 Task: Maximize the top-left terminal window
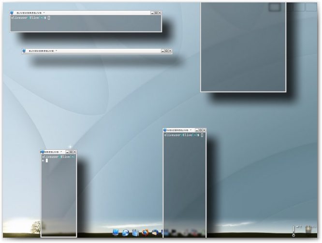(156, 13)
